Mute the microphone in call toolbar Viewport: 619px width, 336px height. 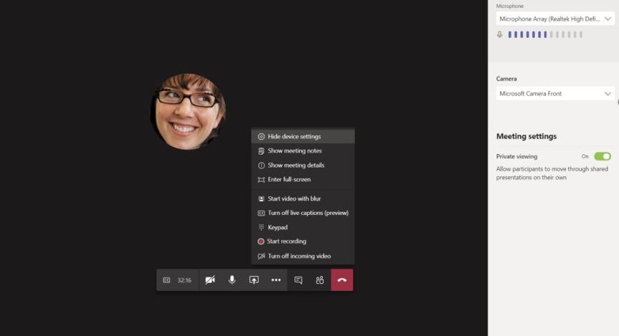click(x=232, y=280)
